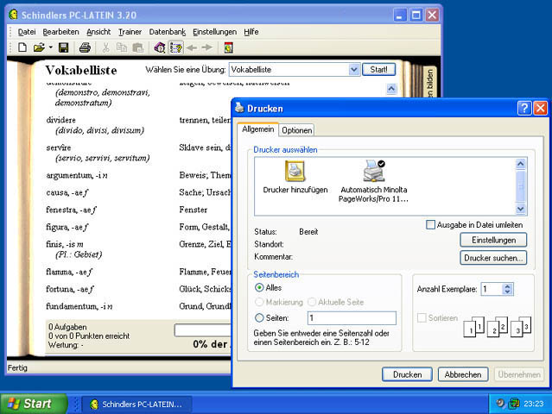
Task: Toggle the exercise list question-mark icon
Action: coord(175,47)
